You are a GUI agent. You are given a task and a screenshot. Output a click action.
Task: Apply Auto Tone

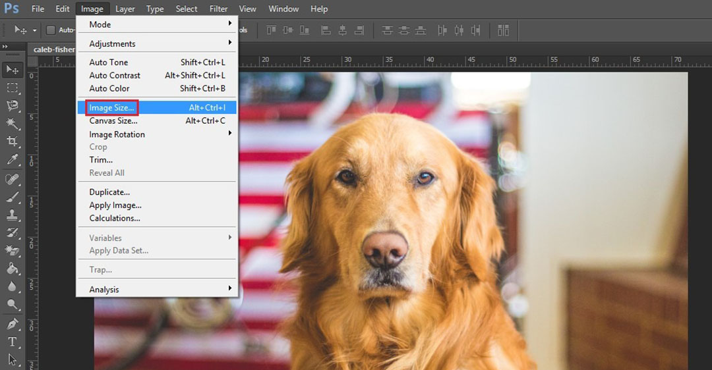157,62
